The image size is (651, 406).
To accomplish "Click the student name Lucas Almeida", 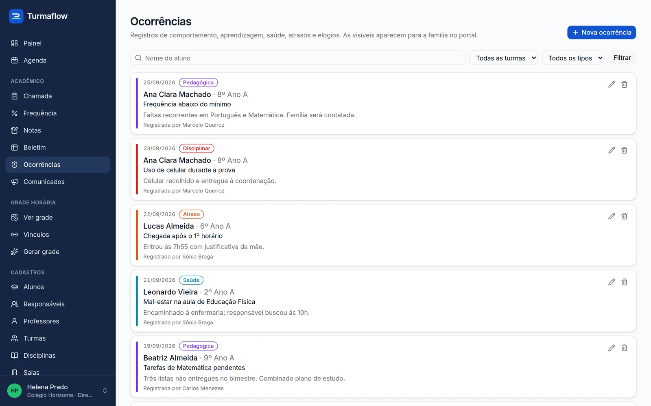I will point(168,226).
